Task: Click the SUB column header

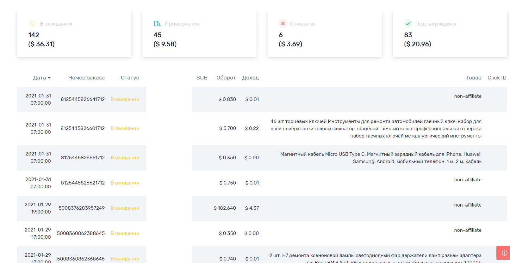Action: point(202,78)
